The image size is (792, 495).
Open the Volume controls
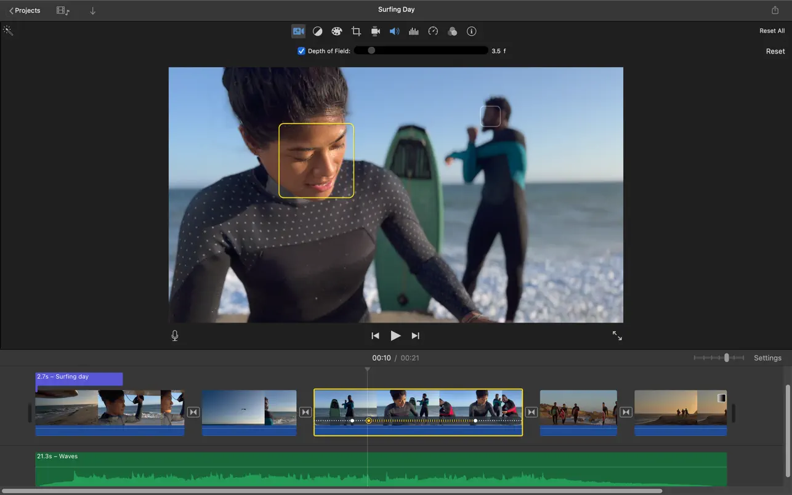[394, 31]
